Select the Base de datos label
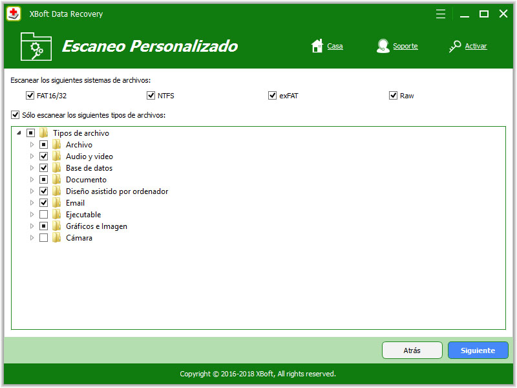 tap(89, 168)
